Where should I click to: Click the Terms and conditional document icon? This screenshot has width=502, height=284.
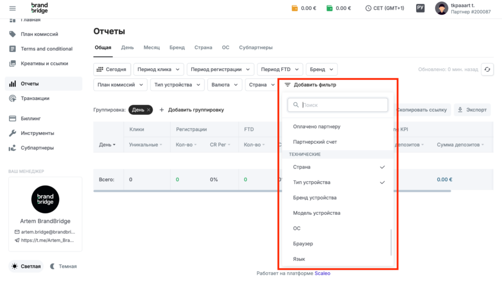[x=12, y=49]
